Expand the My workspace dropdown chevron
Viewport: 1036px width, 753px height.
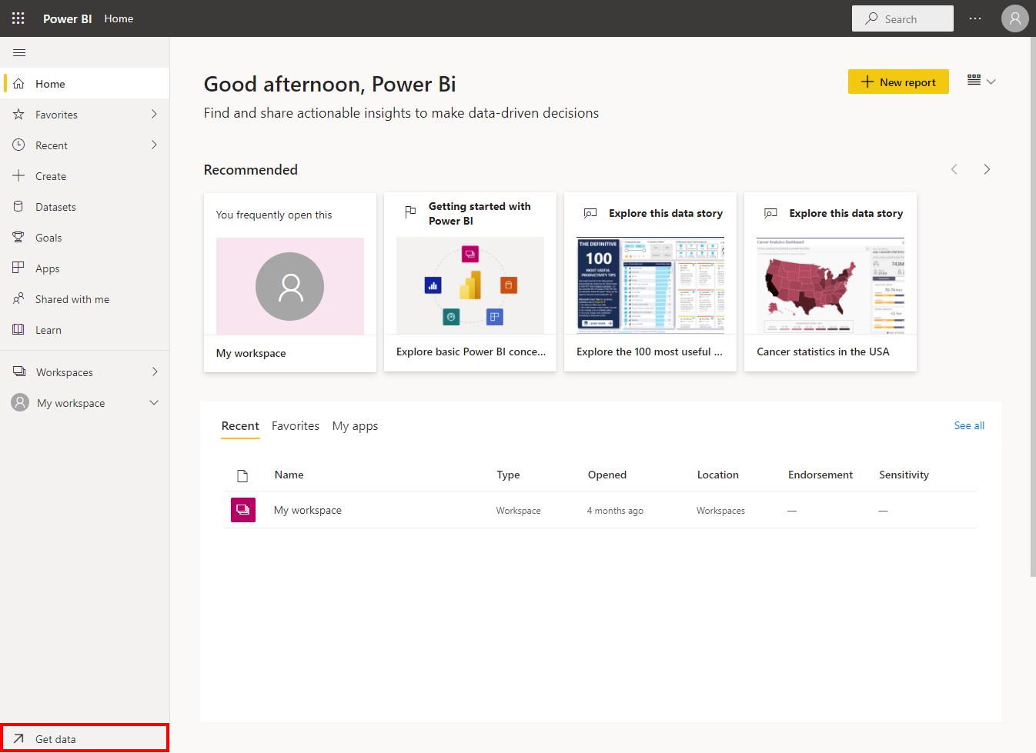click(154, 403)
